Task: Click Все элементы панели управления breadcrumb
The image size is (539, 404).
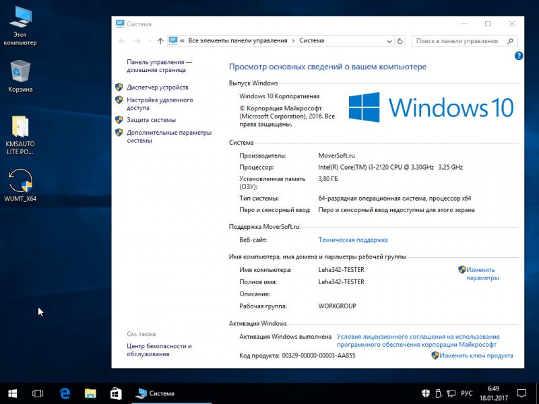Action: pos(238,40)
